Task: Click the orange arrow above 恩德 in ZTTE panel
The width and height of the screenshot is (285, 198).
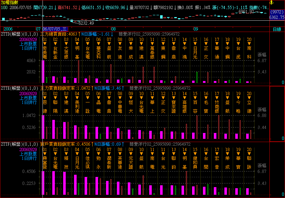Action: [x=45, y=98]
